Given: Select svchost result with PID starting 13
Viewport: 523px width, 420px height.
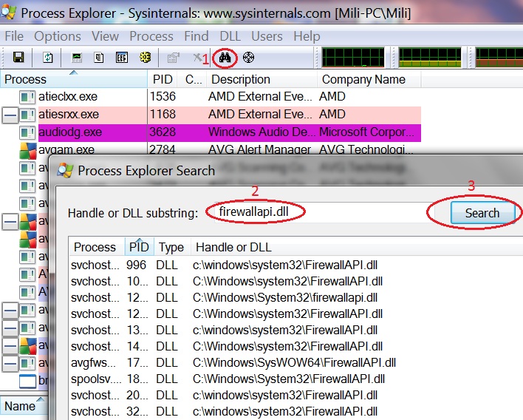Looking at the screenshot, I should 296,331.
